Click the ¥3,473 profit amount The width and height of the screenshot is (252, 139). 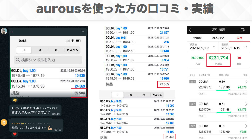pyautogui.click(x=242, y=110)
